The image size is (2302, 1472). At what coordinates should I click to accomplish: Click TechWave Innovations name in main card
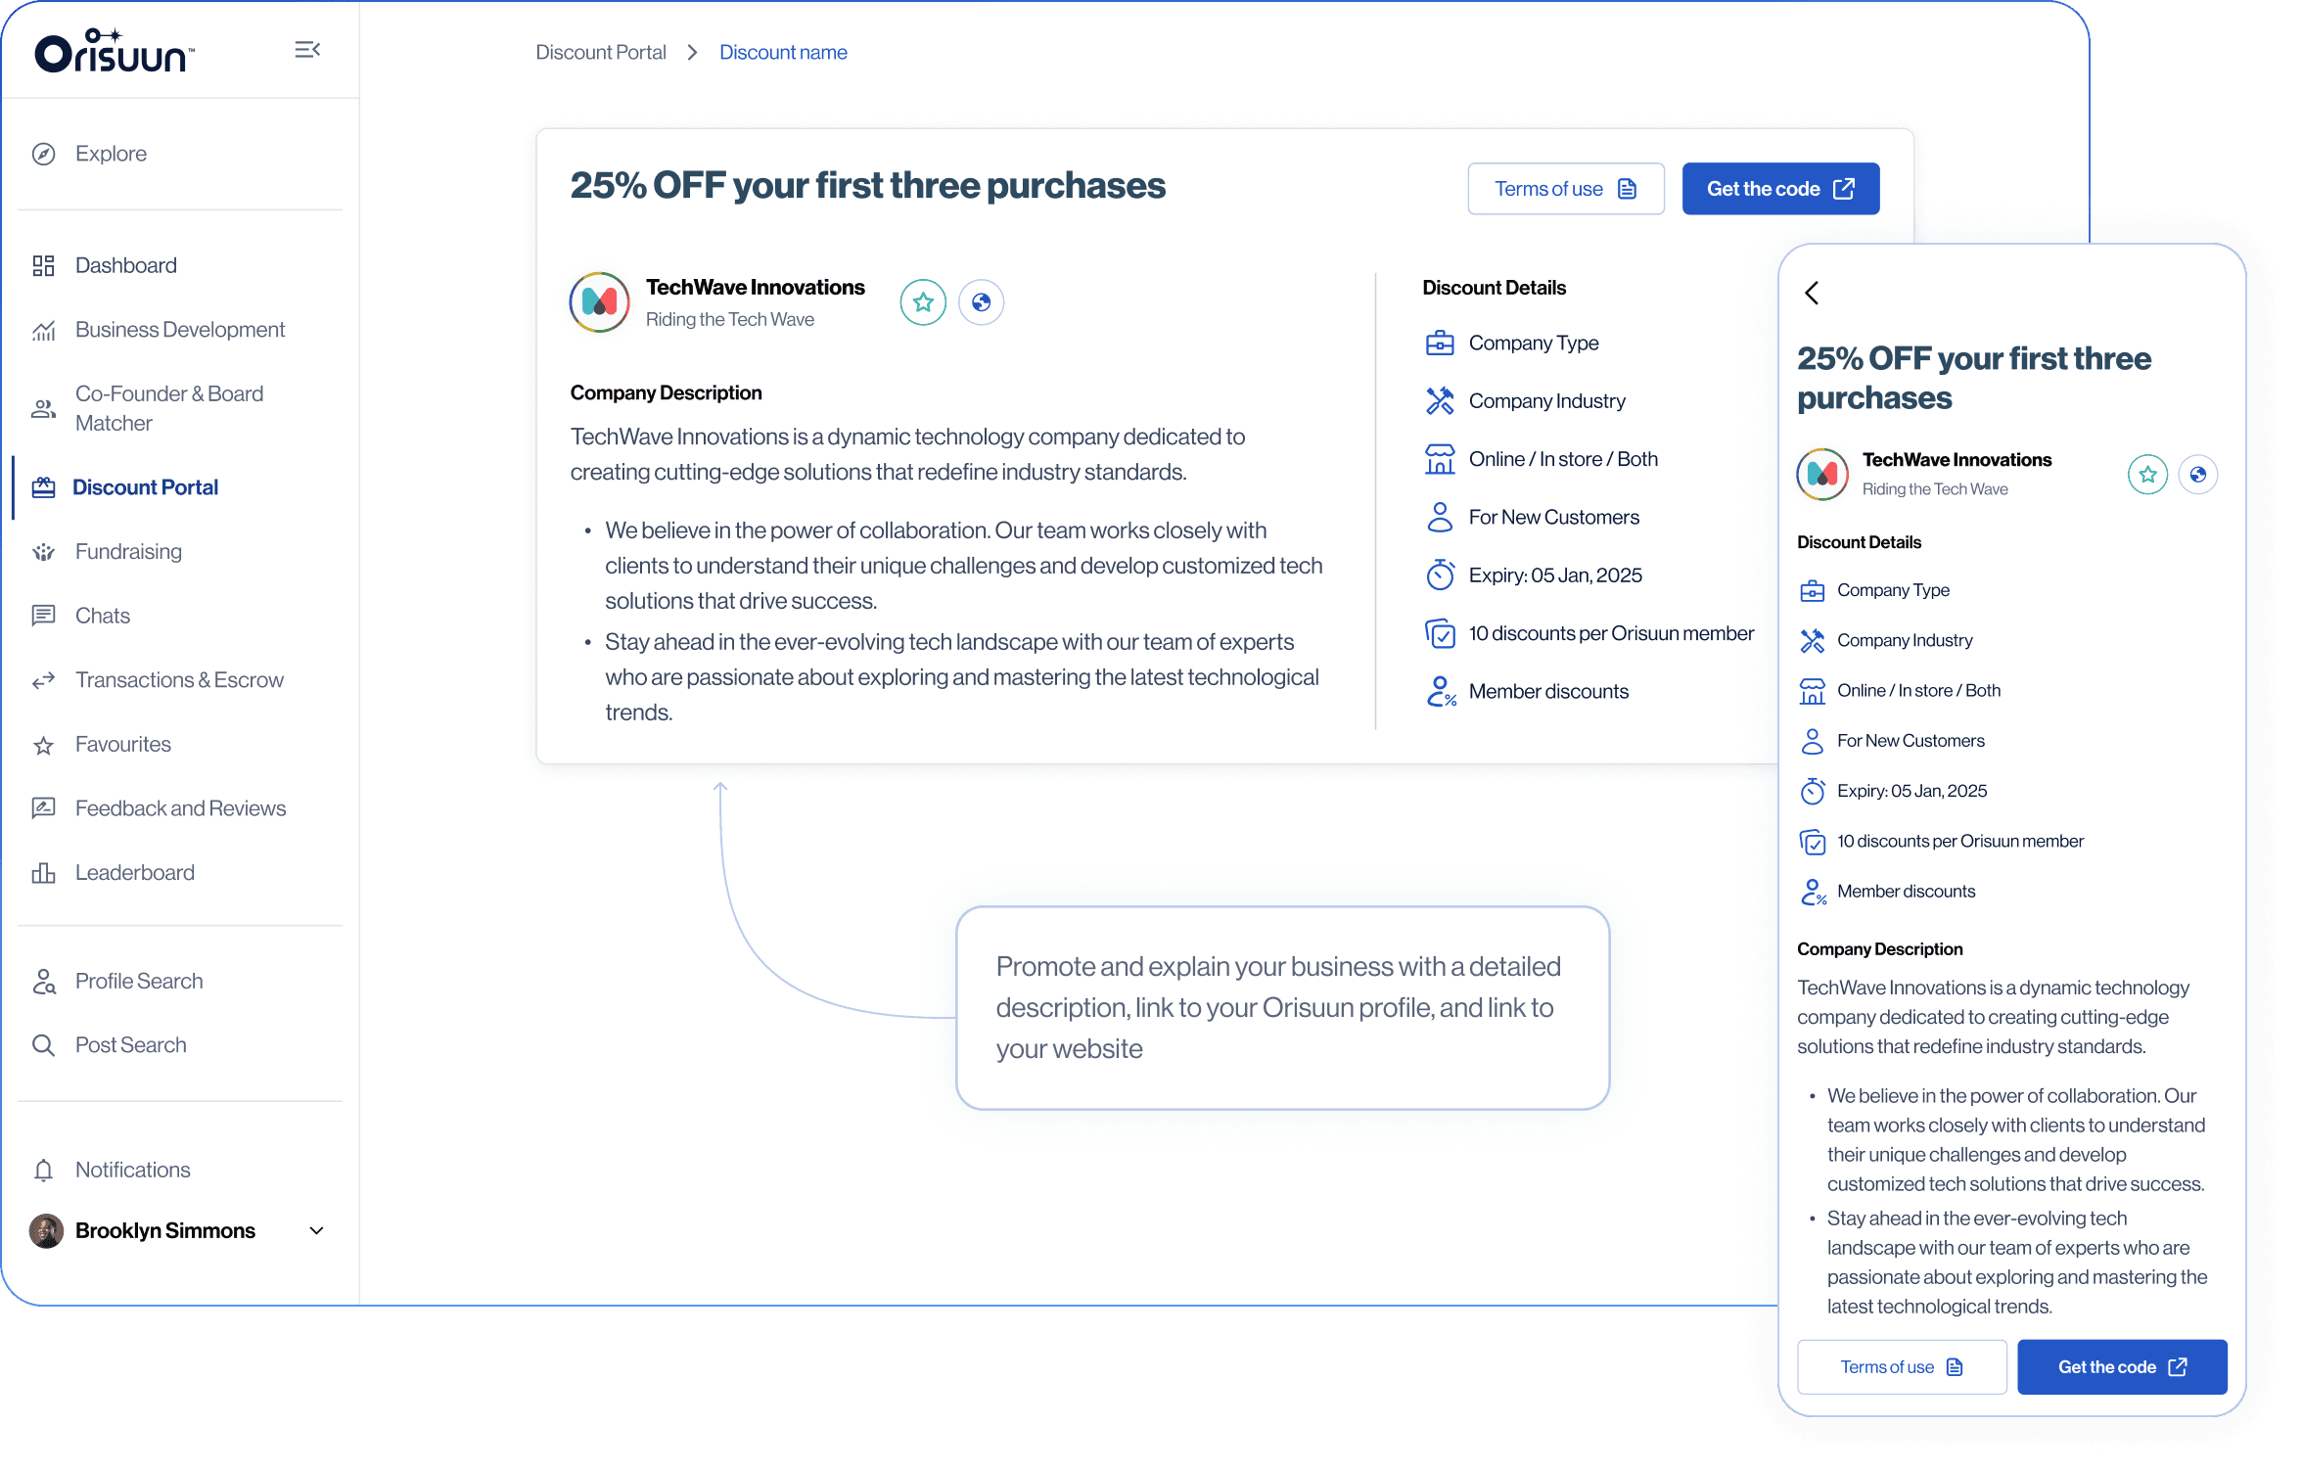[x=755, y=288]
